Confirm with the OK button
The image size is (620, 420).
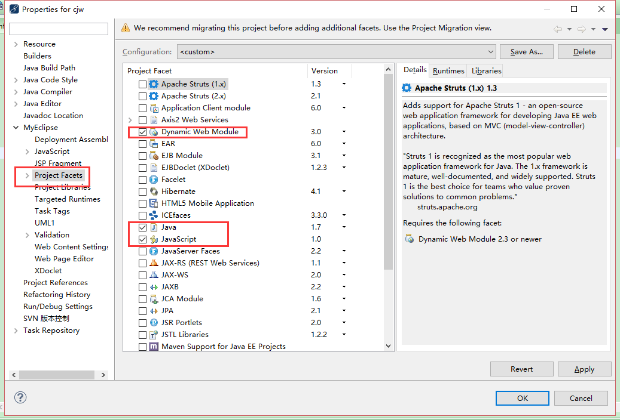click(523, 399)
